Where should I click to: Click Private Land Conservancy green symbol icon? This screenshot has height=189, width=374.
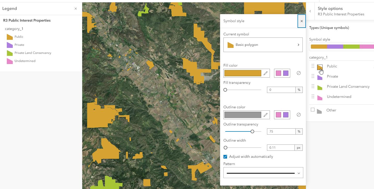[320, 87]
